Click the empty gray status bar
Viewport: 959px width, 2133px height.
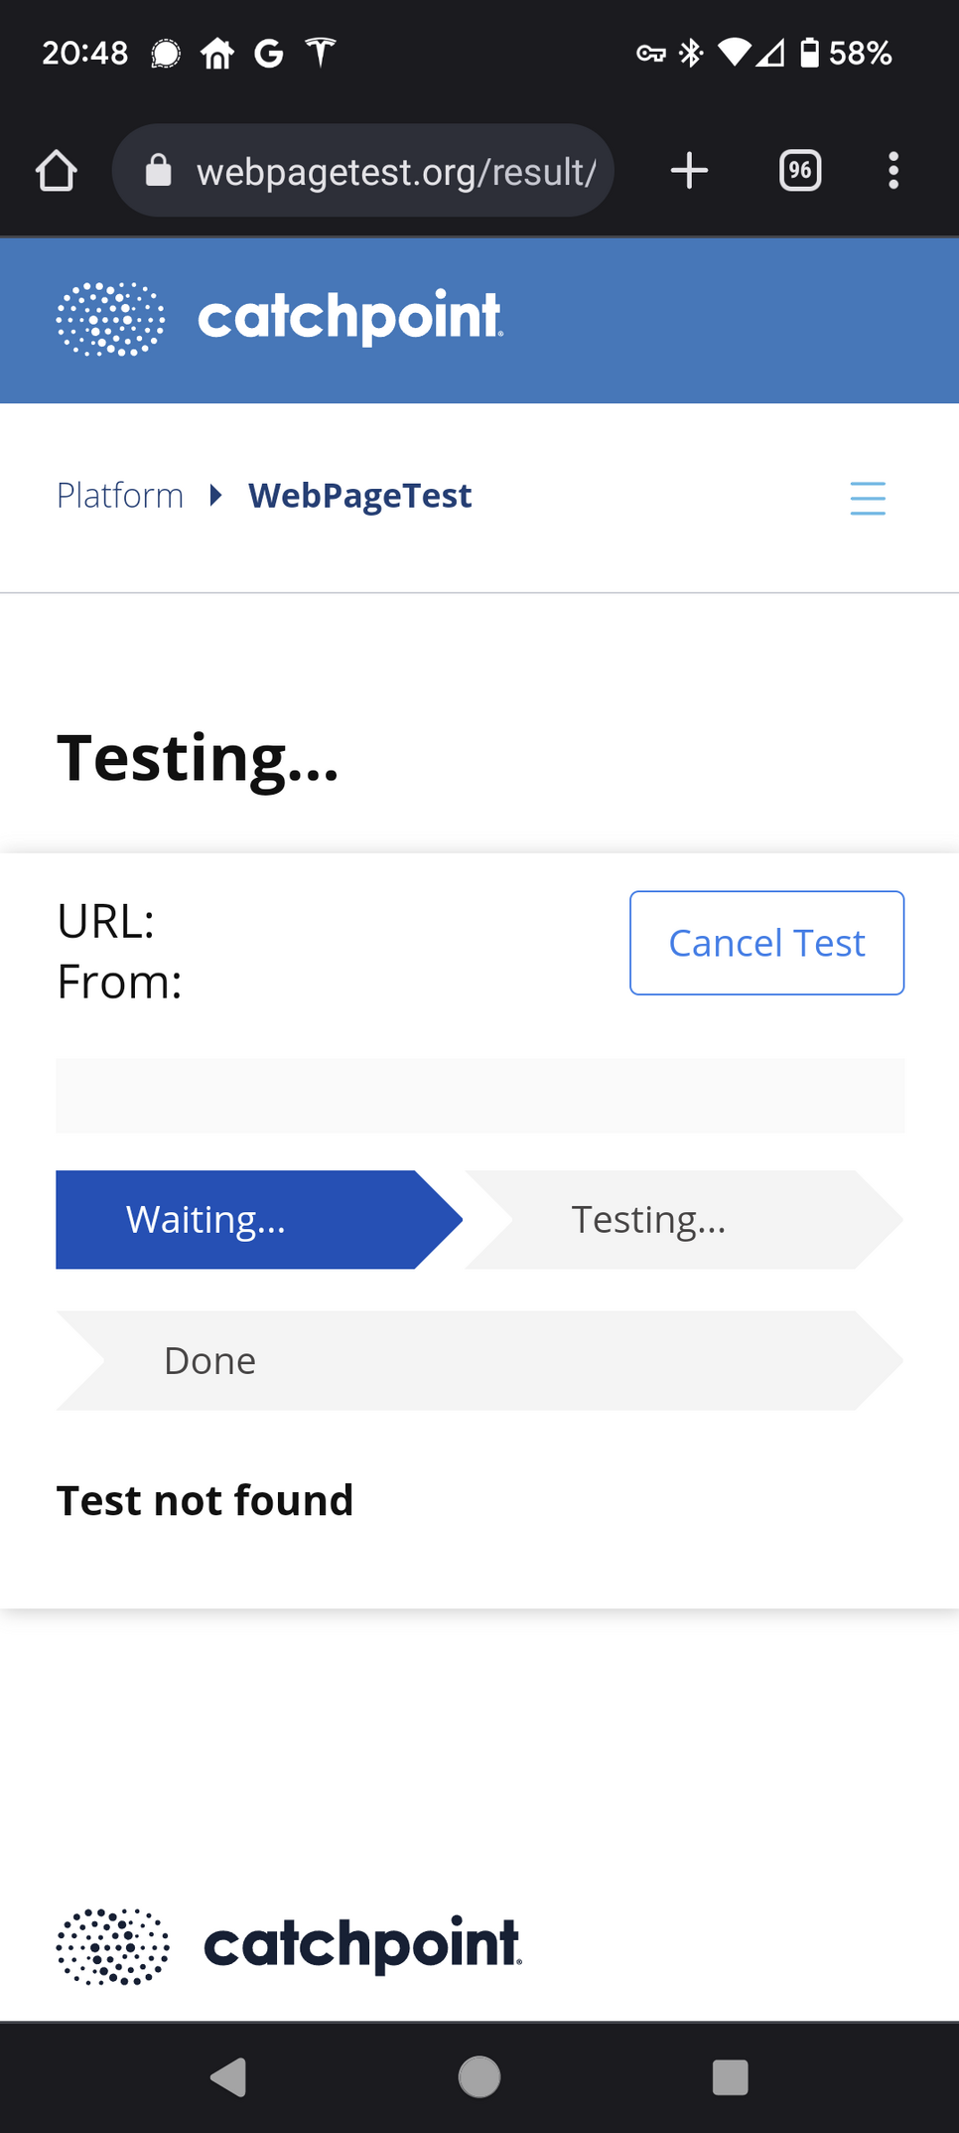479,1095
